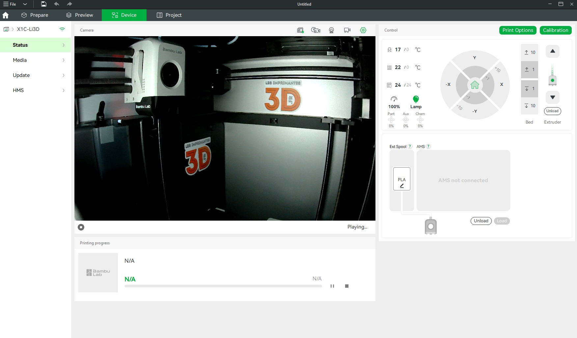This screenshot has height=338, width=577.
Task: Click the video camera icon
Action: (347, 30)
